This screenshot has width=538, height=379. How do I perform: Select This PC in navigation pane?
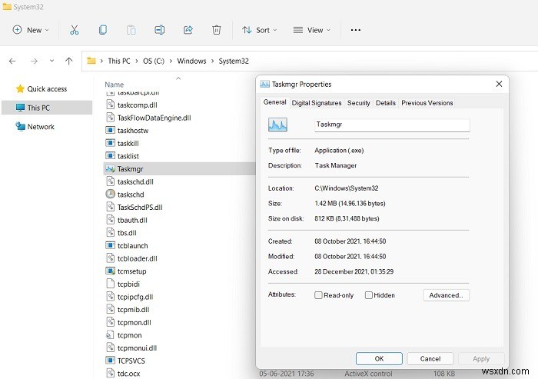point(47,108)
